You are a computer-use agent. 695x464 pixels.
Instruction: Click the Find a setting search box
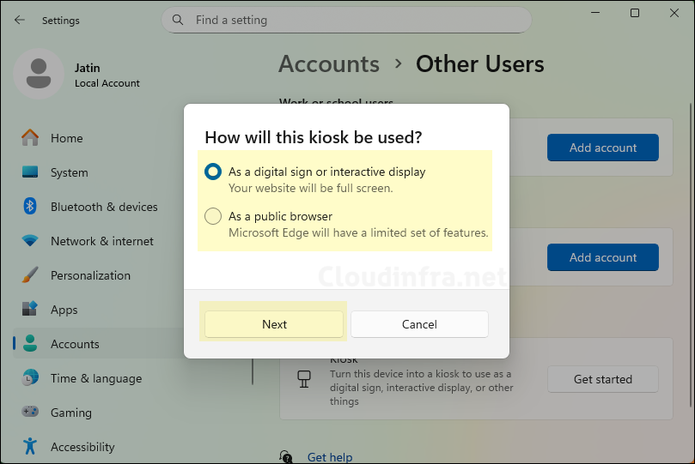click(x=352, y=20)
